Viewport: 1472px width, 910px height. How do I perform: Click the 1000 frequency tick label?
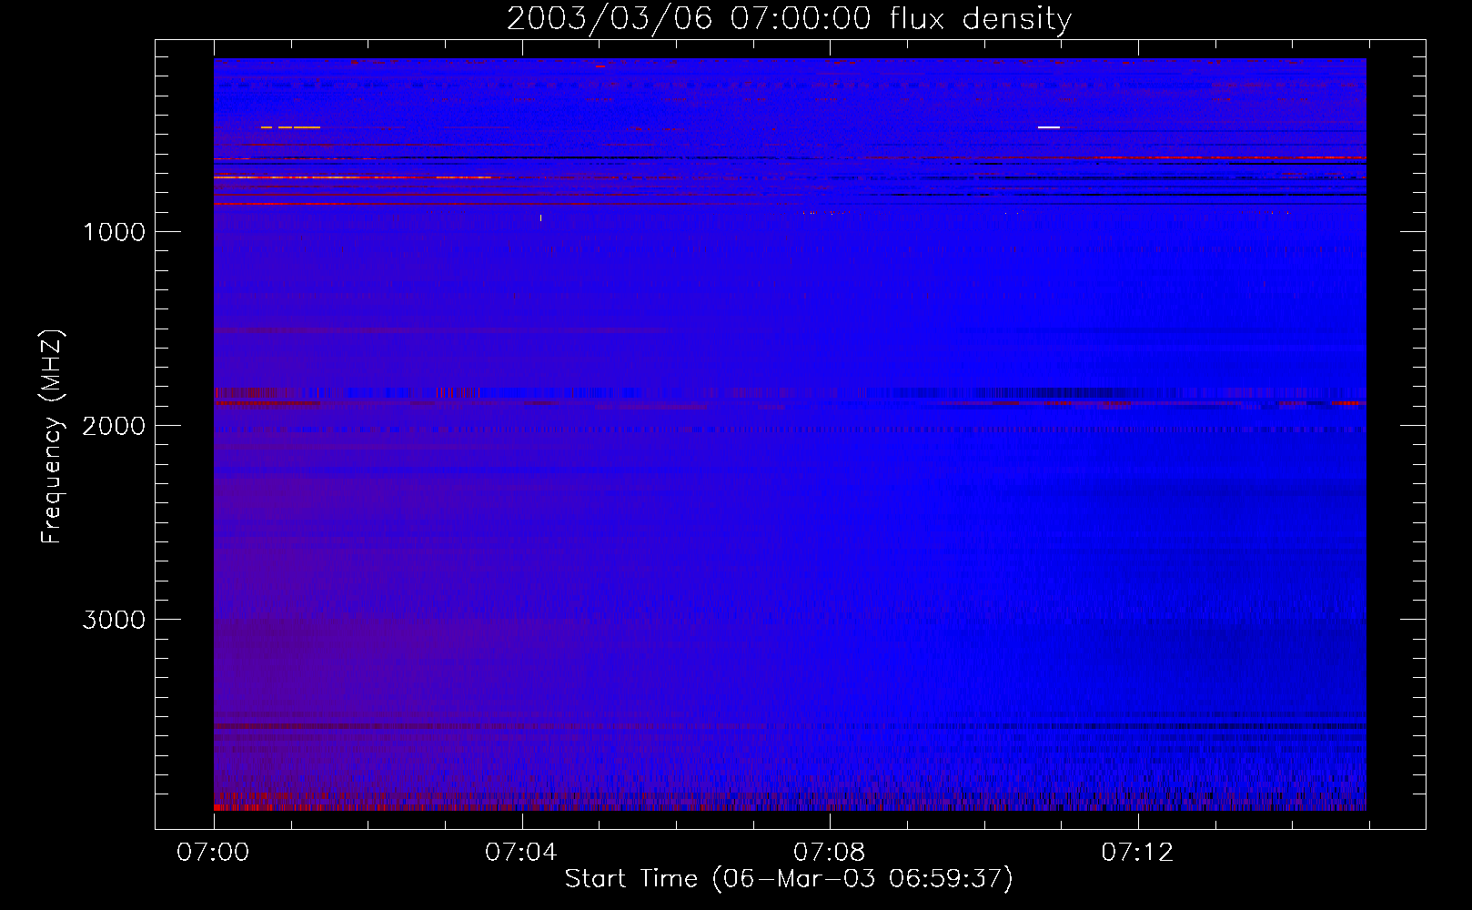tap(114, 232)
